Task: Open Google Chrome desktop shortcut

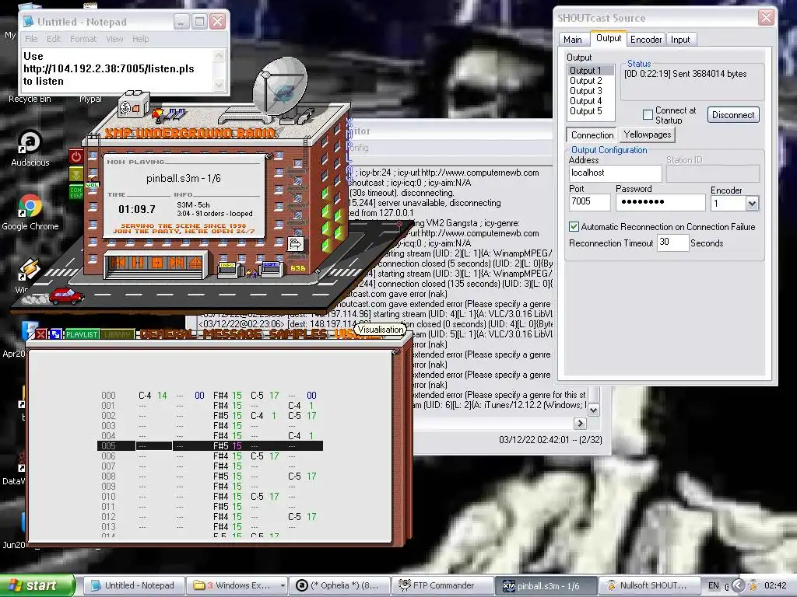Action: [x=30, y=211]
